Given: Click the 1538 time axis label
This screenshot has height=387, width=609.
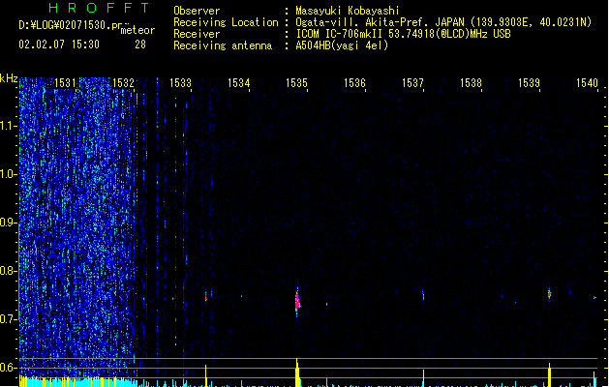Looking at the screenshot, I should tap(471, 83).
